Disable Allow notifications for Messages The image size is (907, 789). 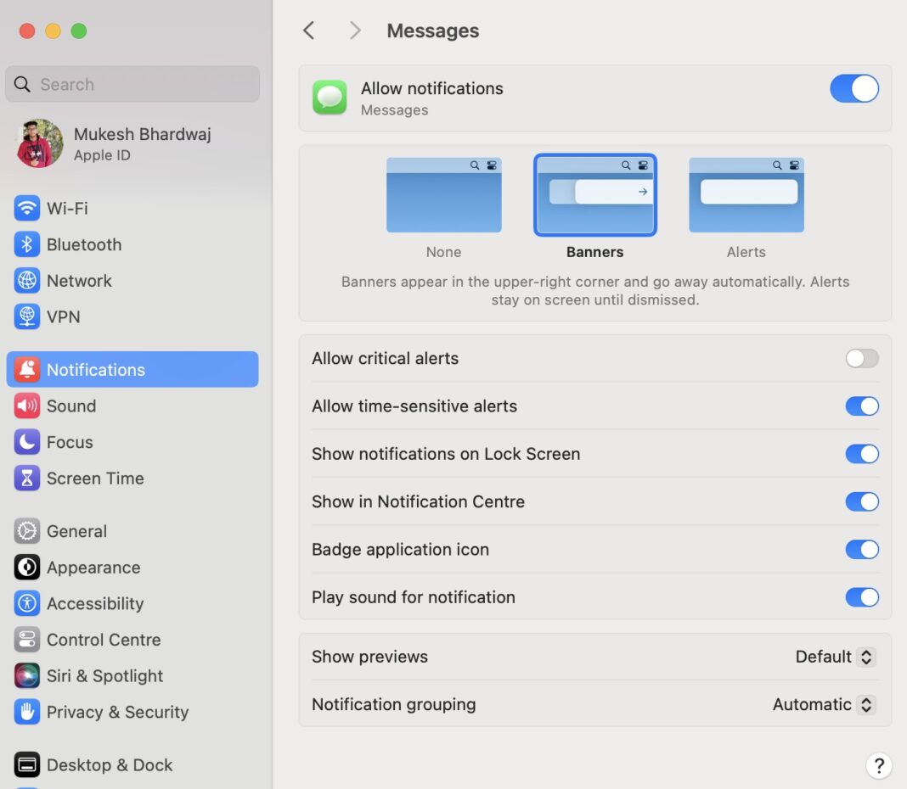tap(853, 88)
